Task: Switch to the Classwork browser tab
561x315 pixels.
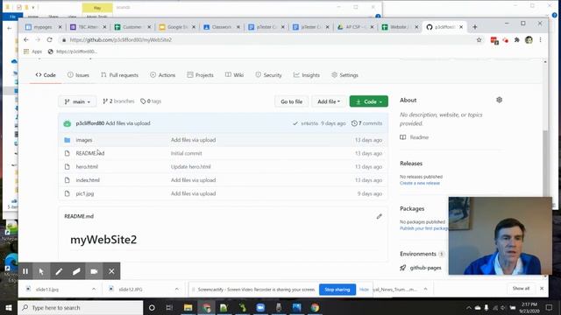Action: [222, 27]
